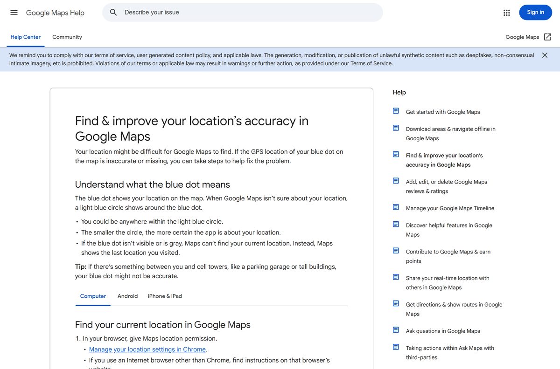Image resolution: width=560 pixels, height=369 pixels.
Task: Click the Find your current location heading
Action: coord(163,325)
